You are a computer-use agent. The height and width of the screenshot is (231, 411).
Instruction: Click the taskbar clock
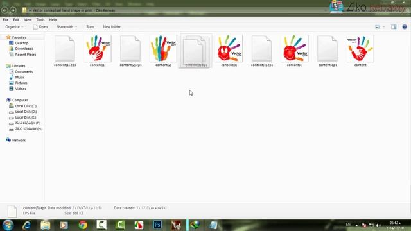[395, 225]
